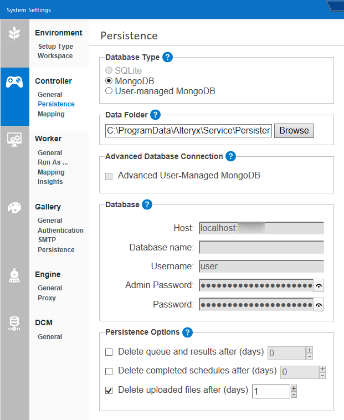Click the Browse button for data folder
This screenshot has width=344, height=420.
coord(294,130)
